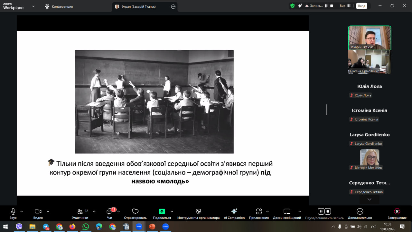Open the More (Дополнительно) menu
Viewport: 412px width, 232px height.
click(x=360, y=212)
